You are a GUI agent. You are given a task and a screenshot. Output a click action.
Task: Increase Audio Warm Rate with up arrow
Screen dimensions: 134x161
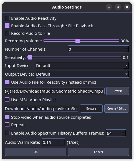coord(63,141)
